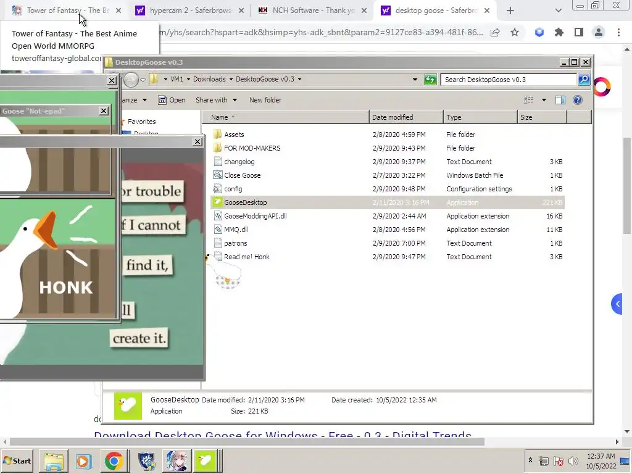
Task: Expand the Downloads breadcrumb arrow
Action: point(231,80)
